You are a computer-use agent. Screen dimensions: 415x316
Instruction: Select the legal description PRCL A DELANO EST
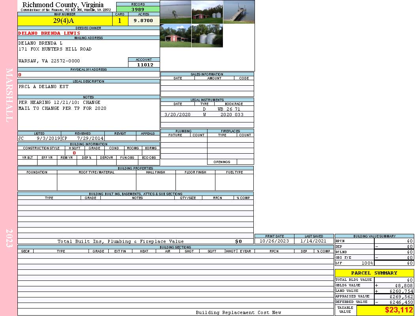coord(43,87)
